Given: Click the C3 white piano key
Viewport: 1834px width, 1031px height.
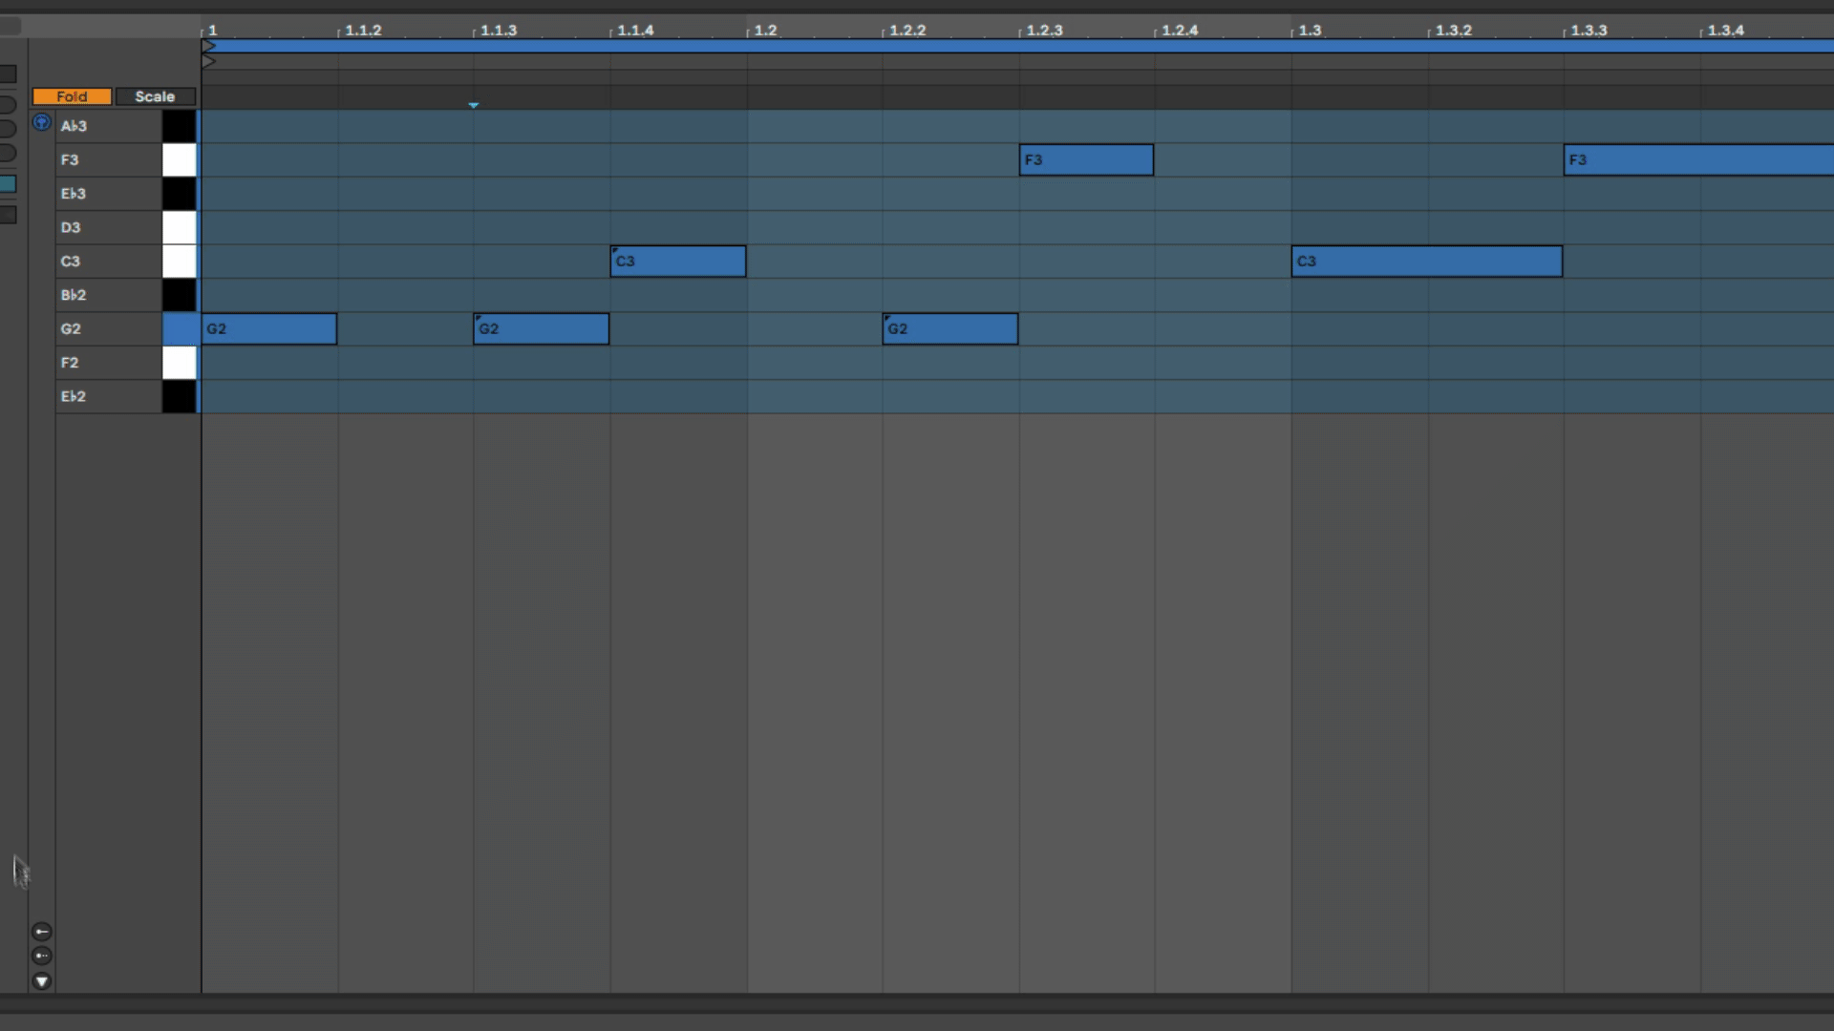Looking at the screenshot, I should [x=179, y=262].
